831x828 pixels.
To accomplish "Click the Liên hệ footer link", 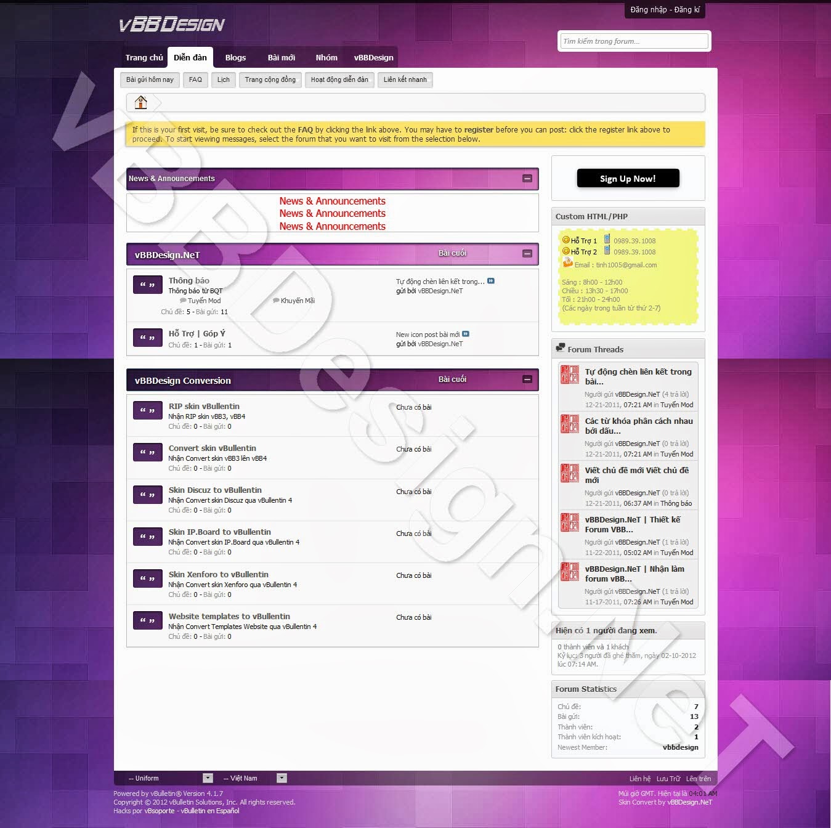I will point(640,779).
